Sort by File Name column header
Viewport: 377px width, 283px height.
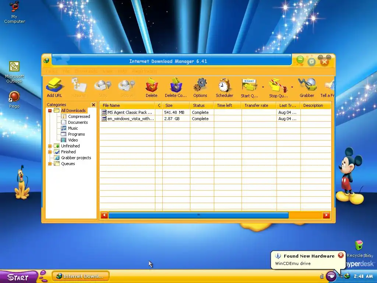[127, 105]
